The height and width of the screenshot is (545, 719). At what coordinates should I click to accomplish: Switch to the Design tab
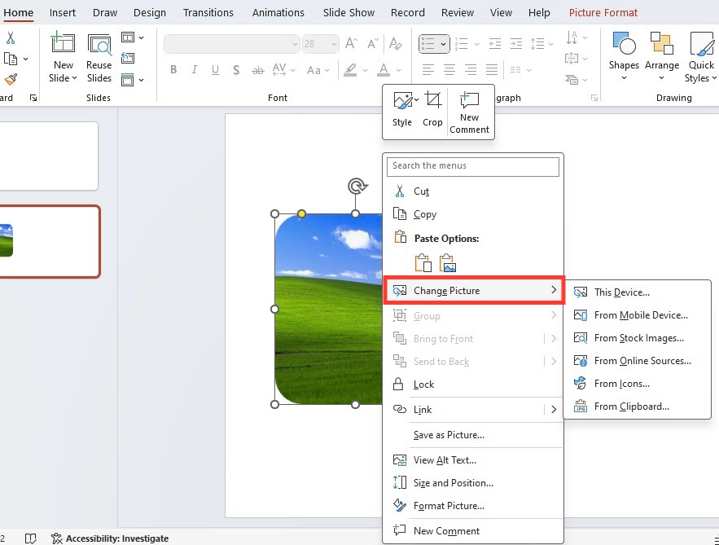[150, 12]
